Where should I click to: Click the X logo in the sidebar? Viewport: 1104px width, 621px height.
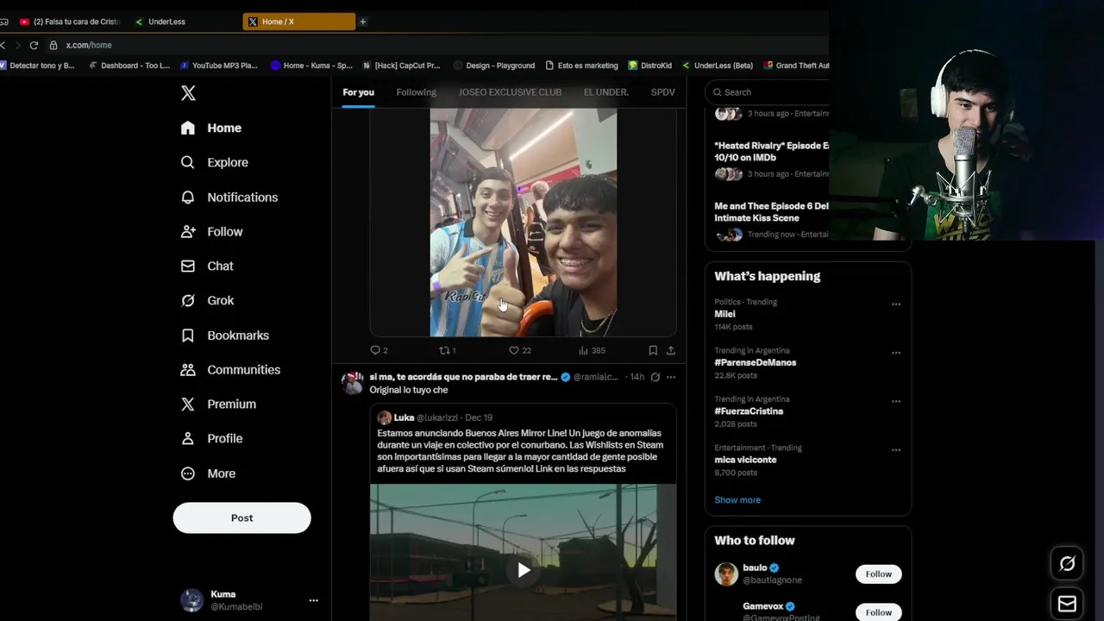(188, 93)
